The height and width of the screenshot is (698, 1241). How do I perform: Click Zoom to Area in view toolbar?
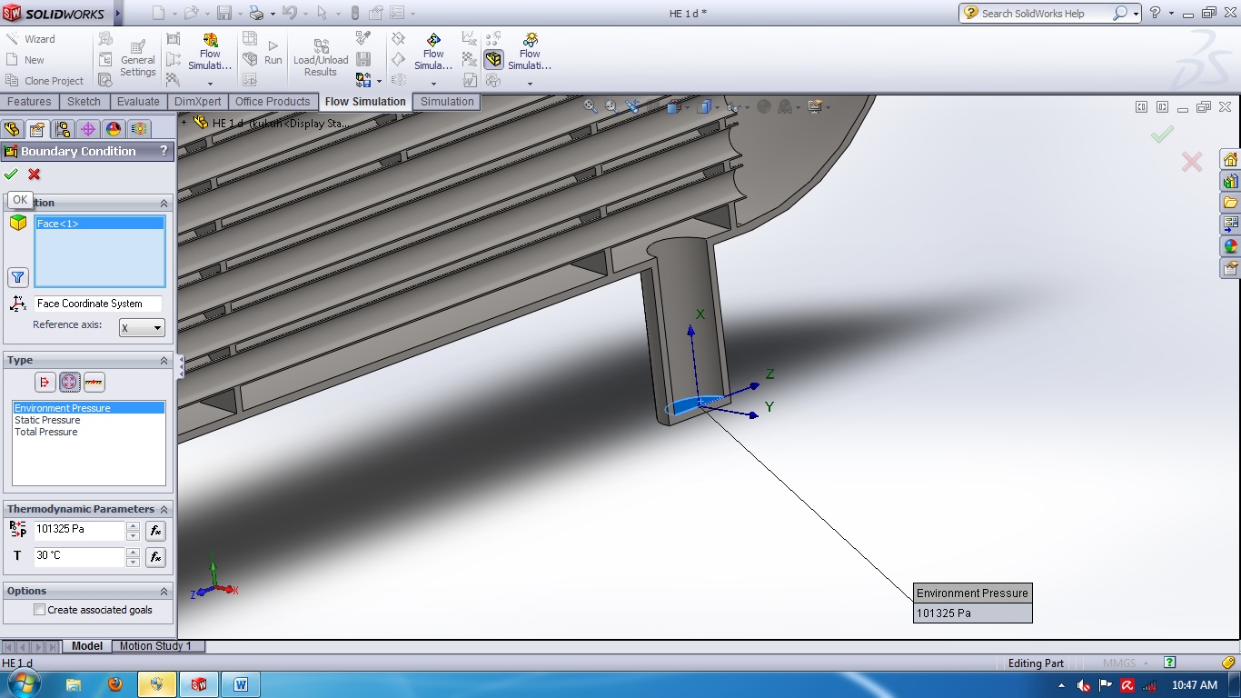pyautogui.click(x=611, y=106)
